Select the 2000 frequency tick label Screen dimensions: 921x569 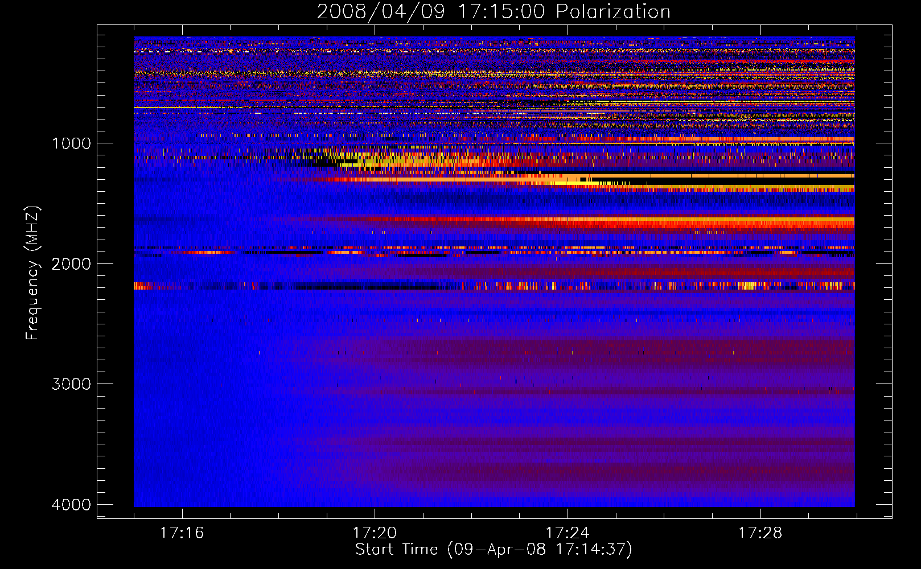click(x=71, y=264)
